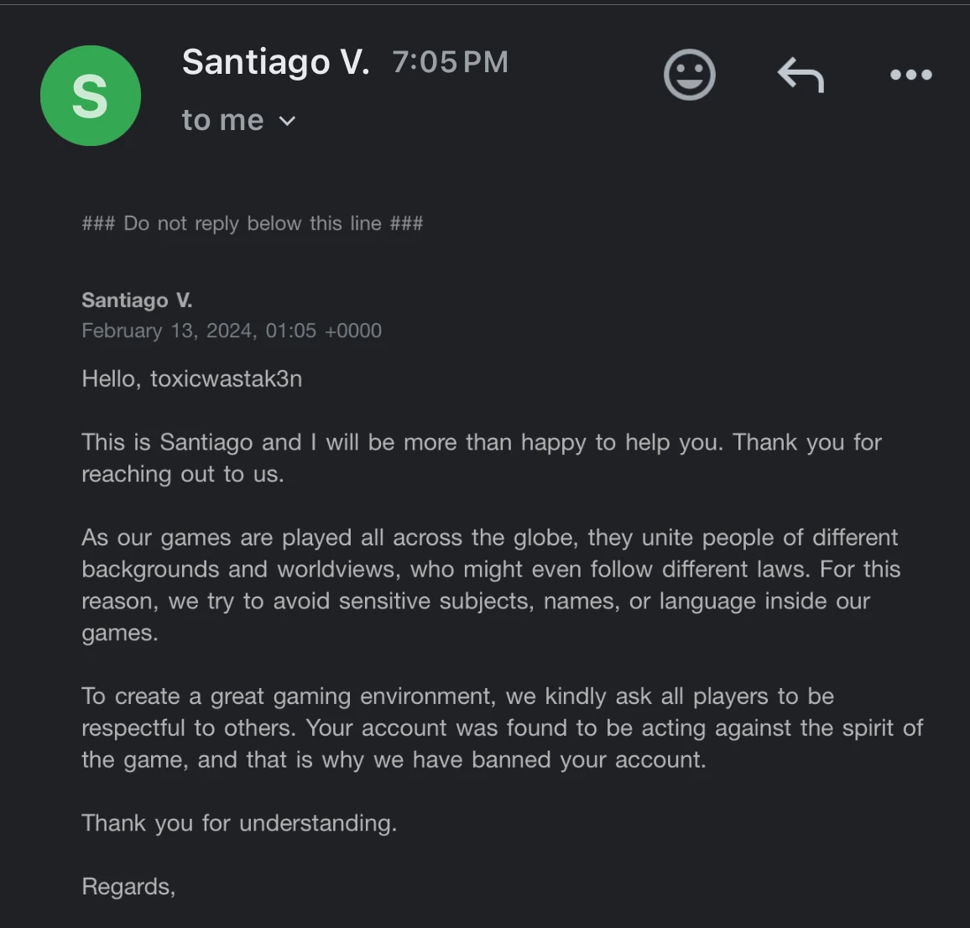Image resolution: width=970 pixels, height=928 pixels.
Task: Add an emoji reaction to the email
Action: (x=689, y=75)
